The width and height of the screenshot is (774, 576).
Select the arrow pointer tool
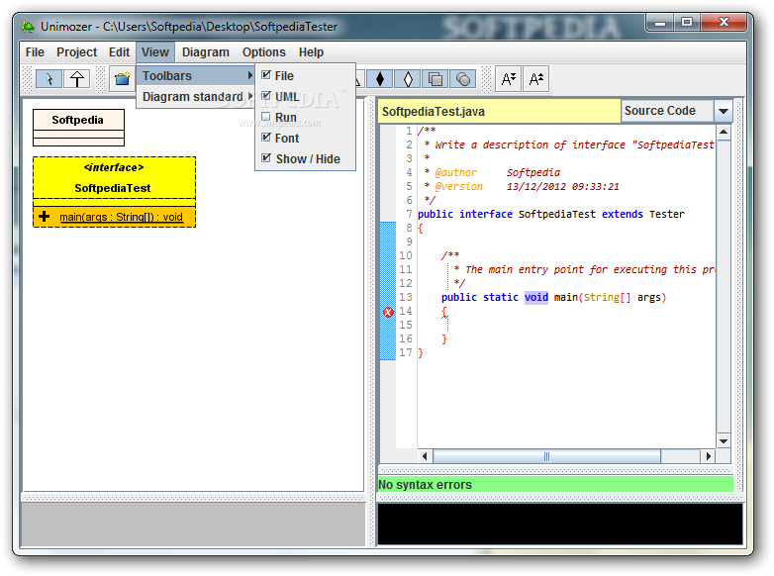point(48,79)
